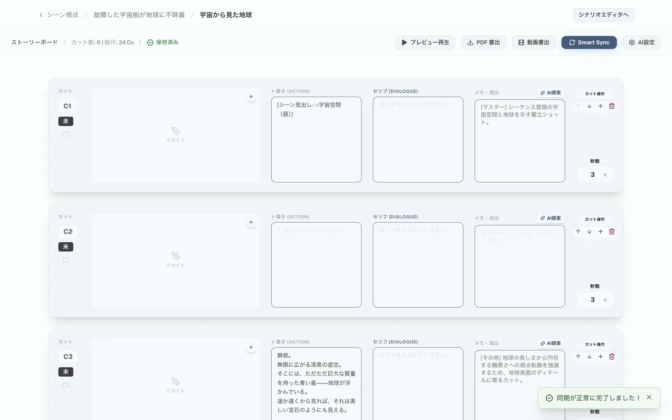Click the ストーリーボード heading
This screenshot has width=672, height=420.
(x=35, y=42)
